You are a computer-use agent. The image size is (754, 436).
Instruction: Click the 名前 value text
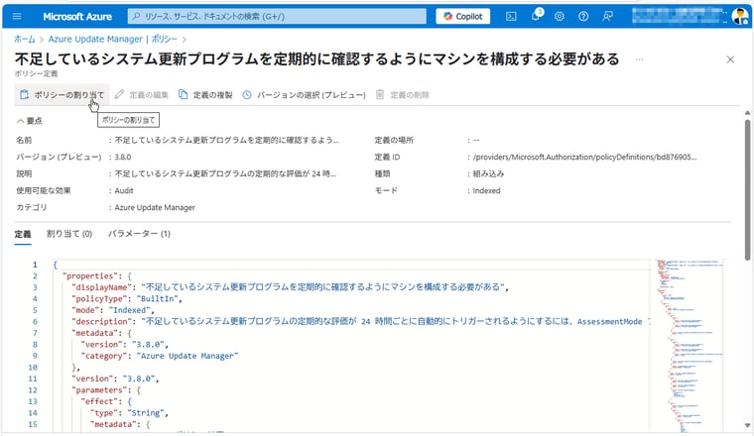point(226,140)
